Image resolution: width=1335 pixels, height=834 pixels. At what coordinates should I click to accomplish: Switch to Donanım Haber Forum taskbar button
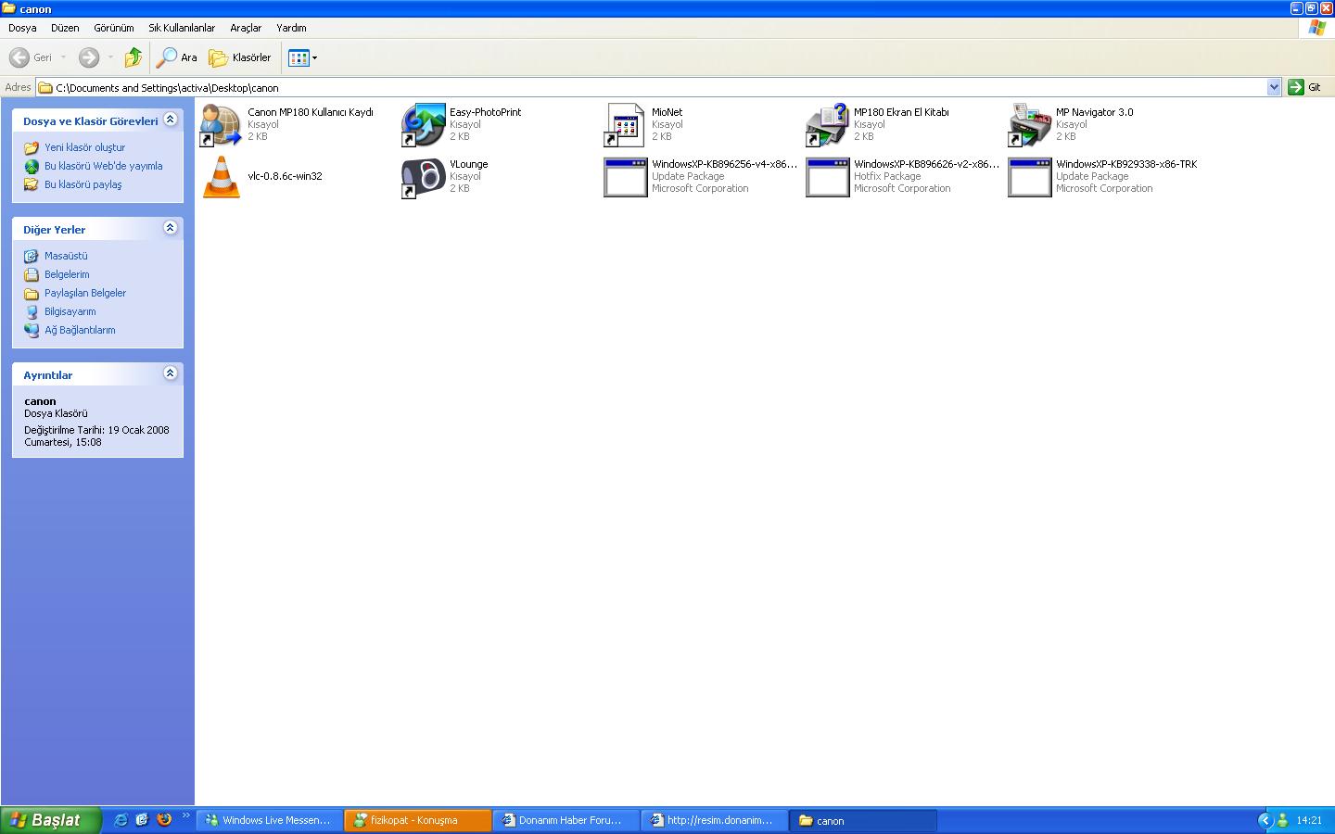tap(566, 820)
